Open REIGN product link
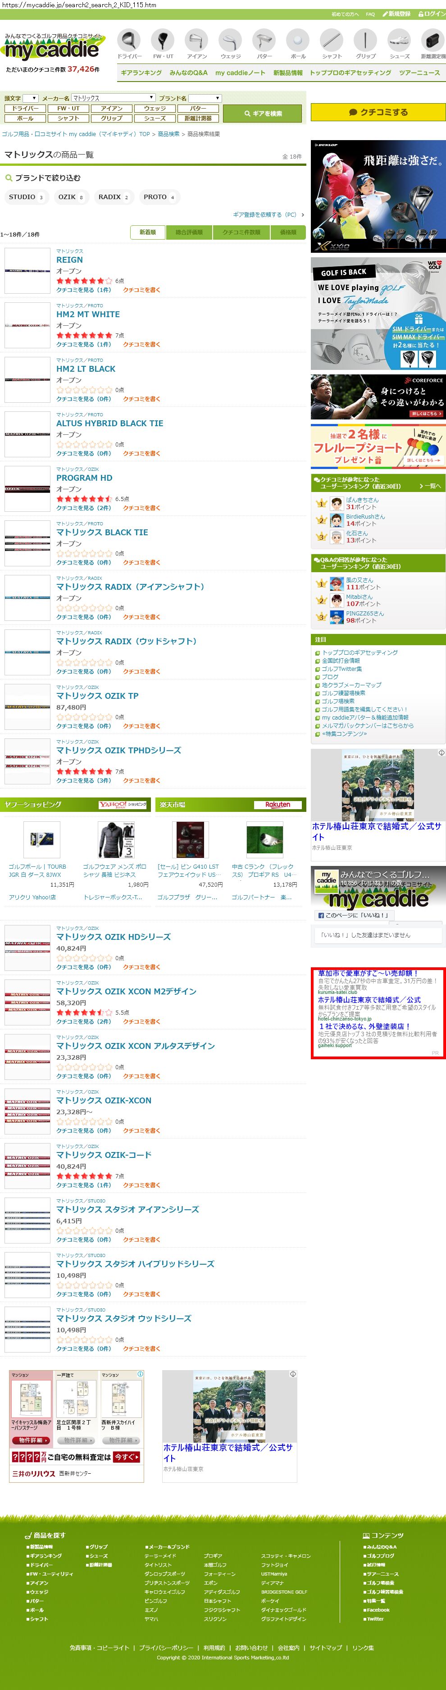 tap(69, 260)
